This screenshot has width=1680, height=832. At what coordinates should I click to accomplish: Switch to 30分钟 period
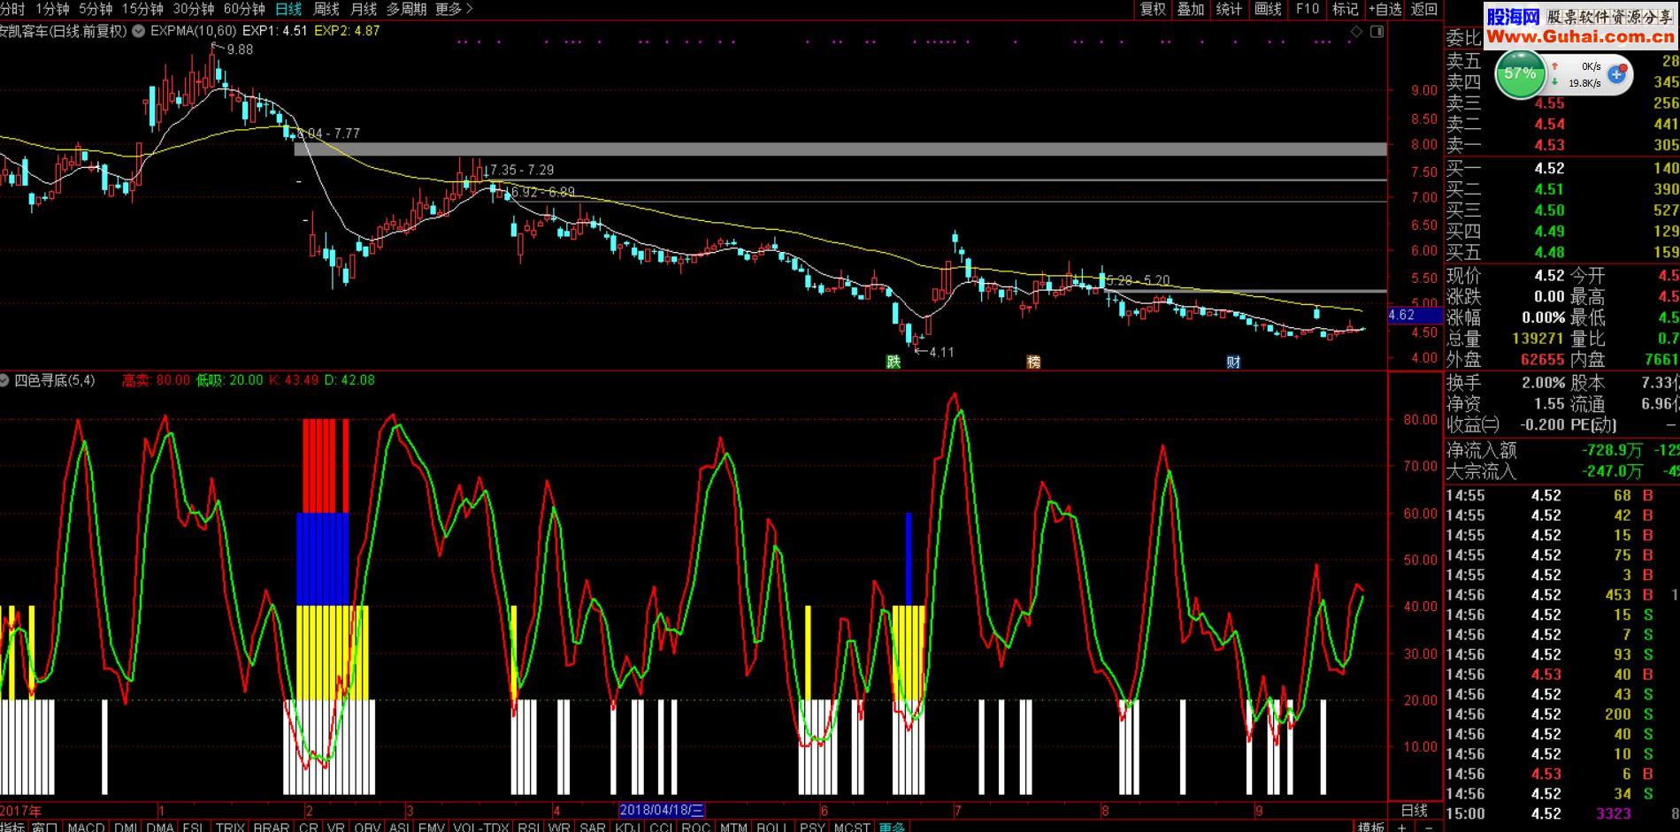pos(194,9)
